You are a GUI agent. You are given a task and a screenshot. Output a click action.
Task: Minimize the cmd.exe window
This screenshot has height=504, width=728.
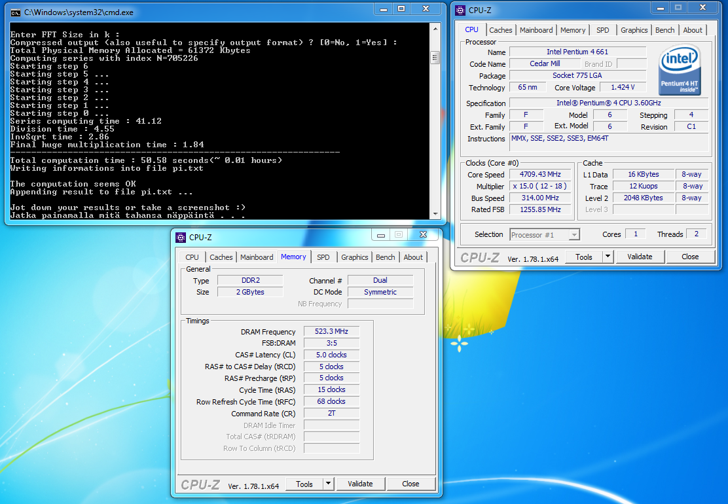pos(384,9)
